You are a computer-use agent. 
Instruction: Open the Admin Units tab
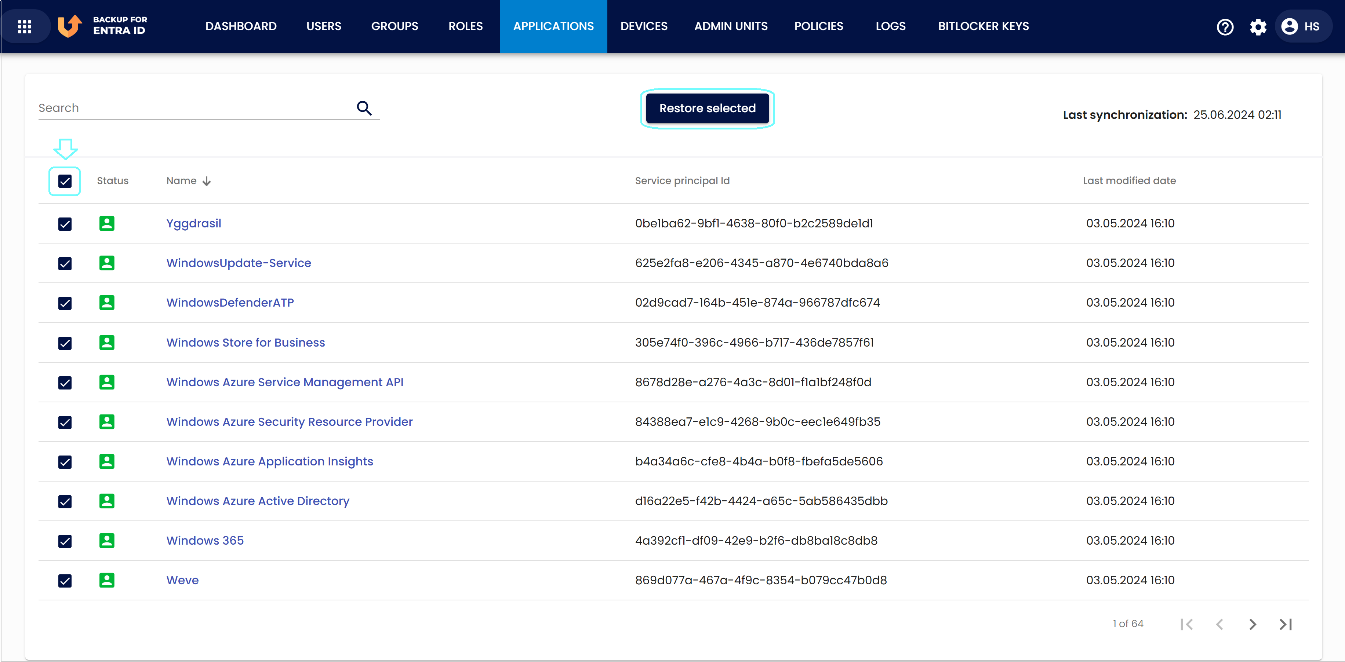731,26
